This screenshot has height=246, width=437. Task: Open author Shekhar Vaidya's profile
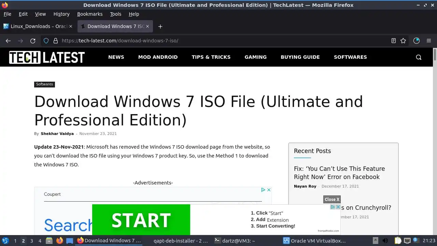(x=57, y=134)
